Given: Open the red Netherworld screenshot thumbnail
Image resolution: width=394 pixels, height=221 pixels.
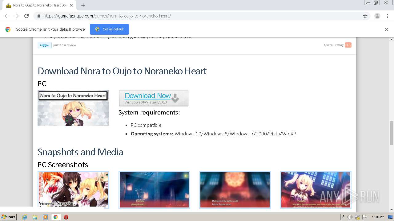Looking at the screenshot, I should click(x=235, y=190).
